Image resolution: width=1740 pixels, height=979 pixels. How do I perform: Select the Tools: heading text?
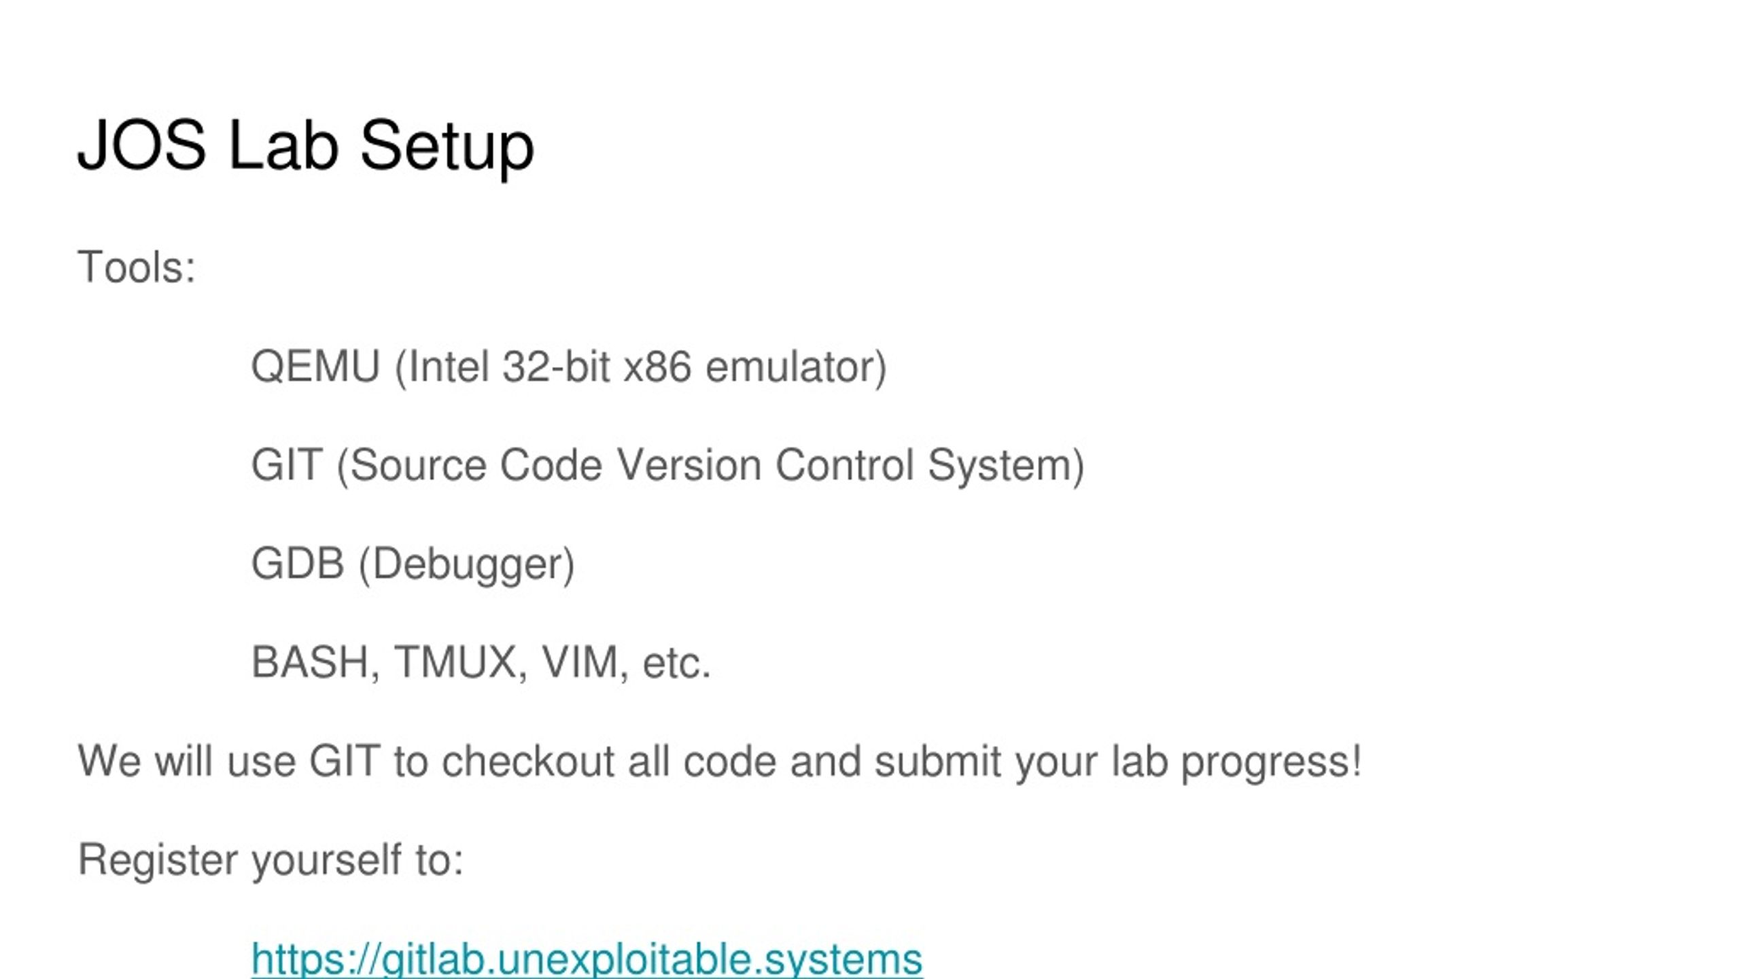(x=137, y=267)
